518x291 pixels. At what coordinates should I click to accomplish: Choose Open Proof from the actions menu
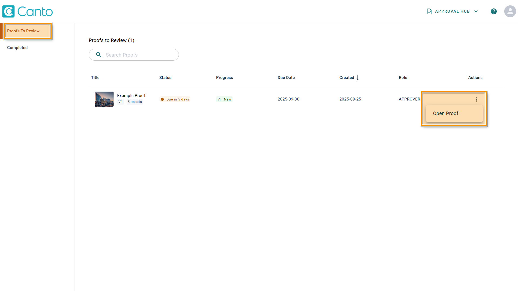(454, 113)
